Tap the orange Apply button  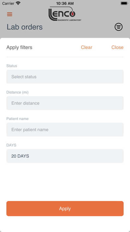(x=65, y=208)
